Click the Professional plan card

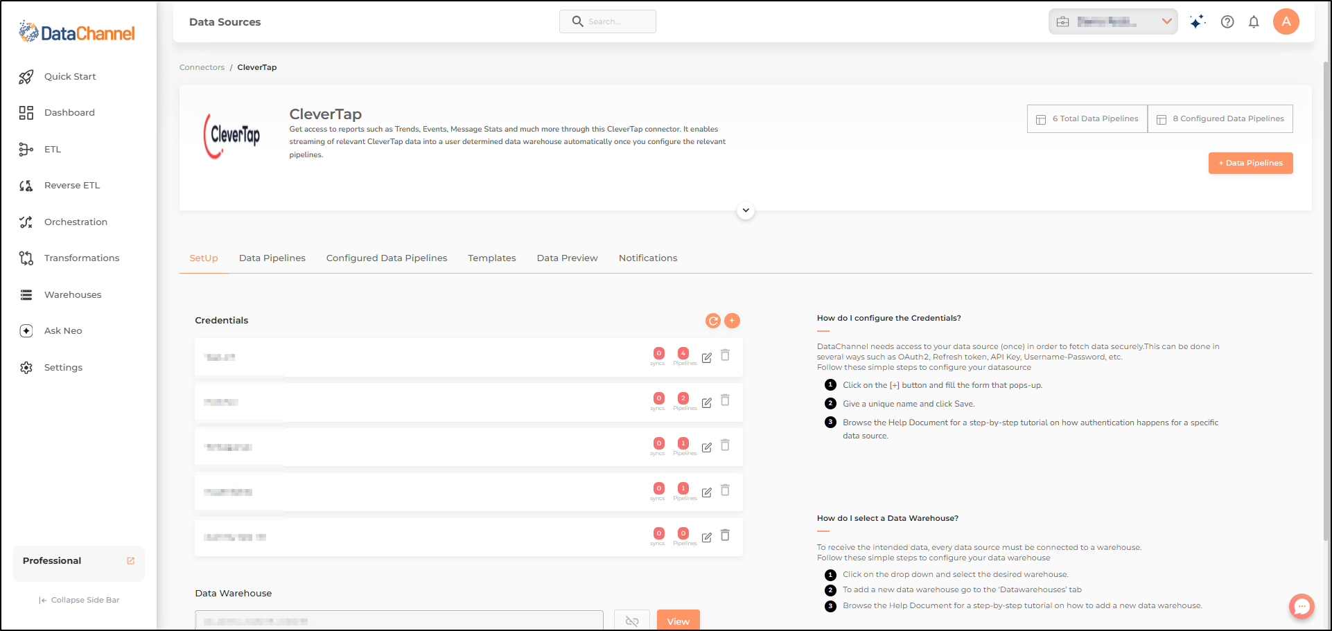(79, 564)
